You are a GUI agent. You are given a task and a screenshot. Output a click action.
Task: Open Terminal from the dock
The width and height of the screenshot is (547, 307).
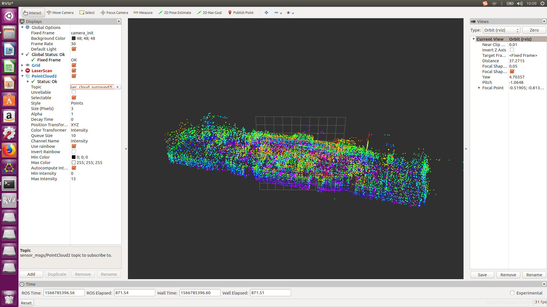pyautogui.click(x=9, y=184)
